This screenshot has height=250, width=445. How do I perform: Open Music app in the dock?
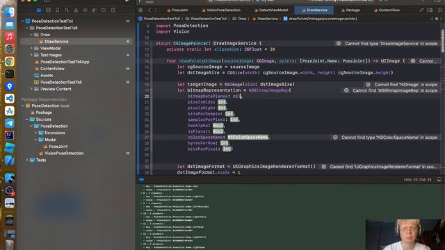click(9, 37)
